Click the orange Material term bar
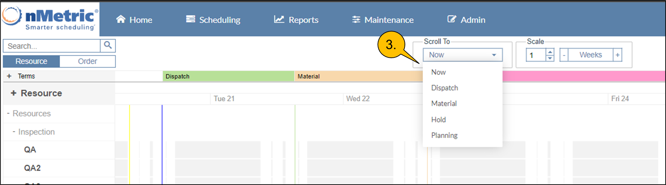Screen dimensions: 666x185 [x=359, y=76]
